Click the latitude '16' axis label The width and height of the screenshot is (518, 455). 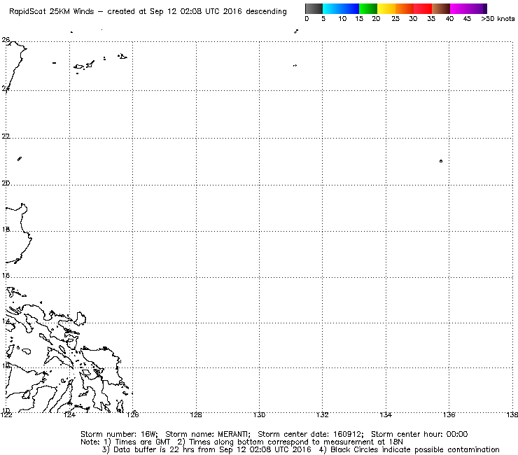click(6, 275)
